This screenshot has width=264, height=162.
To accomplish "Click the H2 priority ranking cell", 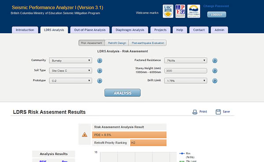I will pos(148,143).
